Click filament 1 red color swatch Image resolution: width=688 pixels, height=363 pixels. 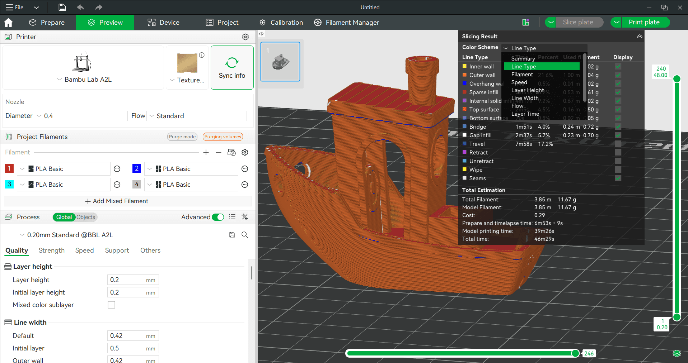point(9,168)
